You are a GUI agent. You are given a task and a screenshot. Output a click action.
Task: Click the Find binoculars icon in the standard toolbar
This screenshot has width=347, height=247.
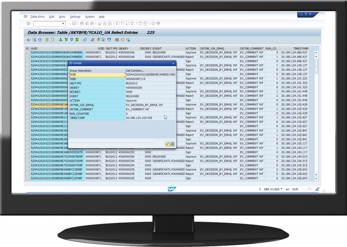click(105, 23)
